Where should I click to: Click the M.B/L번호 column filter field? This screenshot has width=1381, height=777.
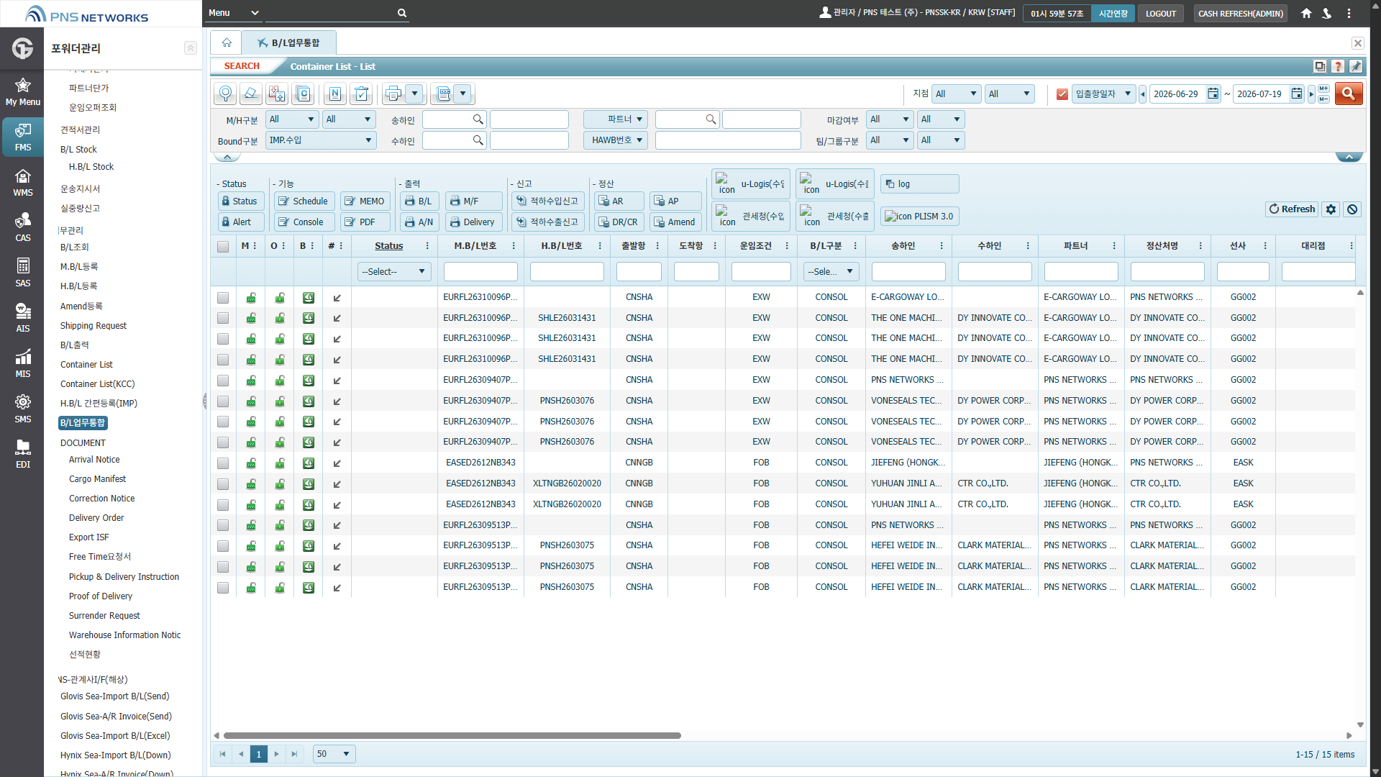coord(480,271)
